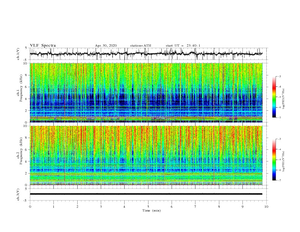Click the "station=ATH" label
Viewport: 300px width, 232px height.
pos(141,45)
